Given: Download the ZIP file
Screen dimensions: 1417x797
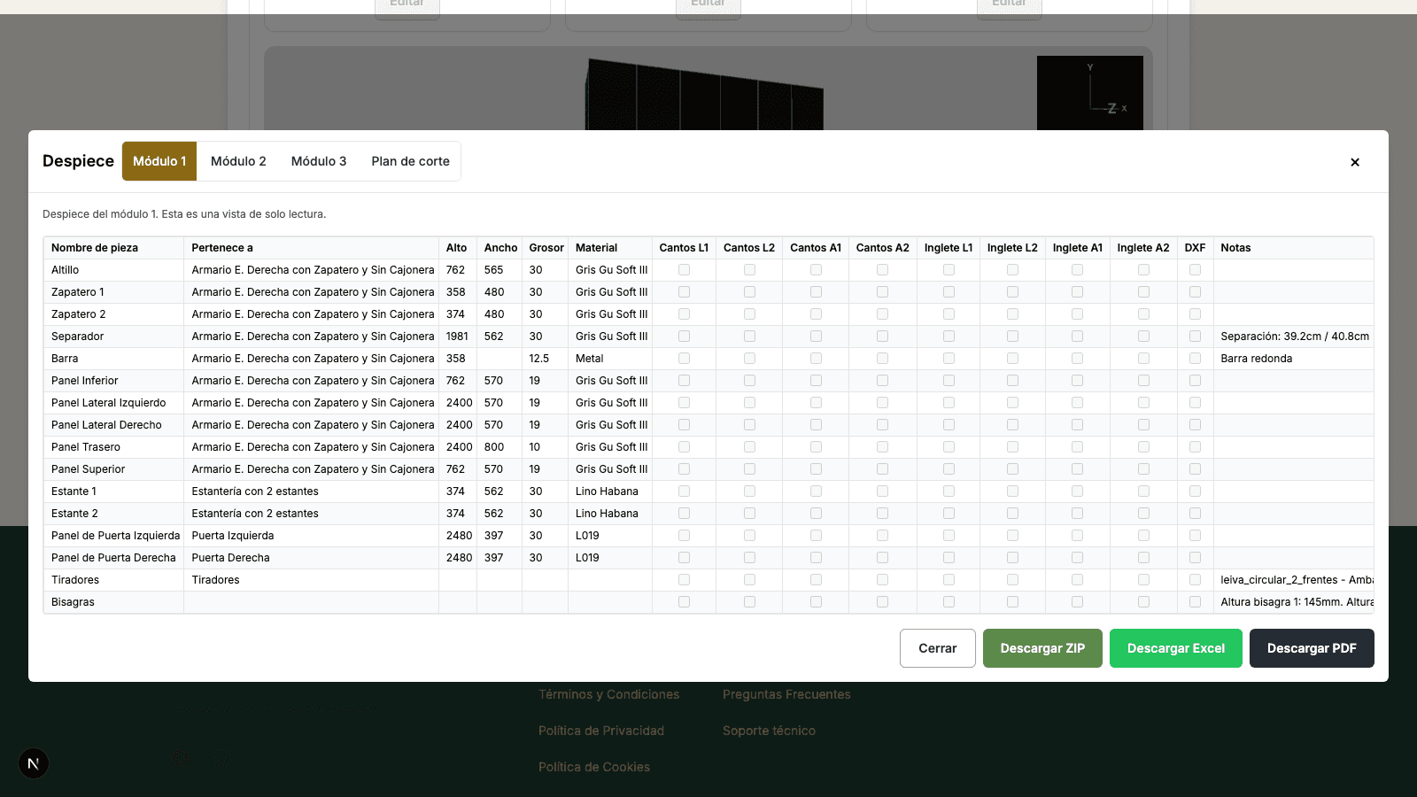Looking at the screenshot, I should pos(1042,648).
